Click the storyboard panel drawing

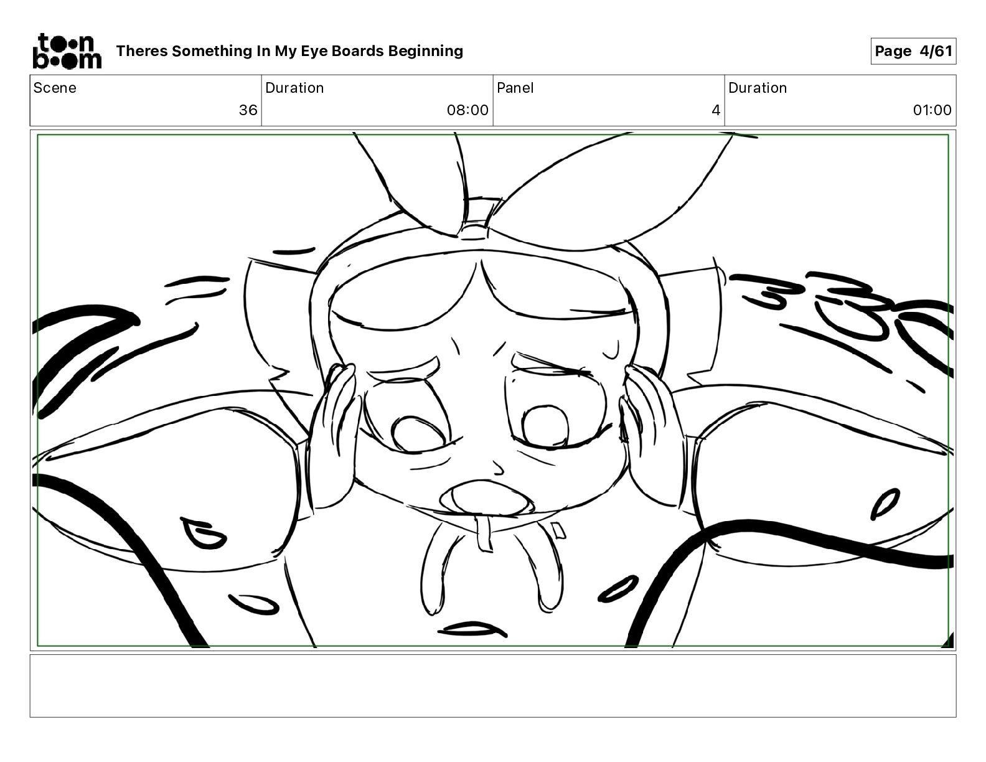click(493, 390)
